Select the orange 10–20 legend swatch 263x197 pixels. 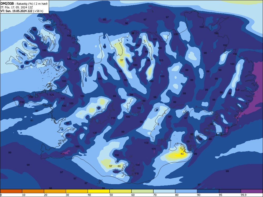pyautogui.click(x=33, y=191)
